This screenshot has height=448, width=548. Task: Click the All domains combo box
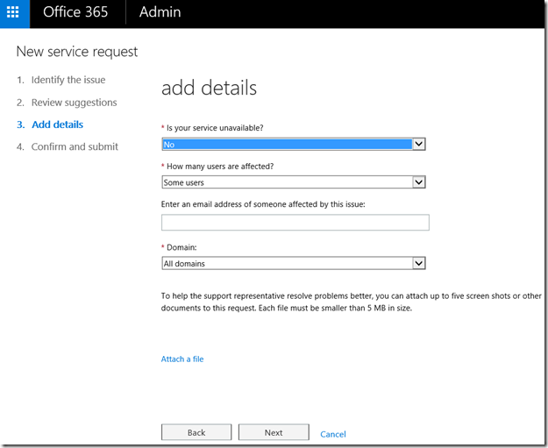tap(294, 263)
